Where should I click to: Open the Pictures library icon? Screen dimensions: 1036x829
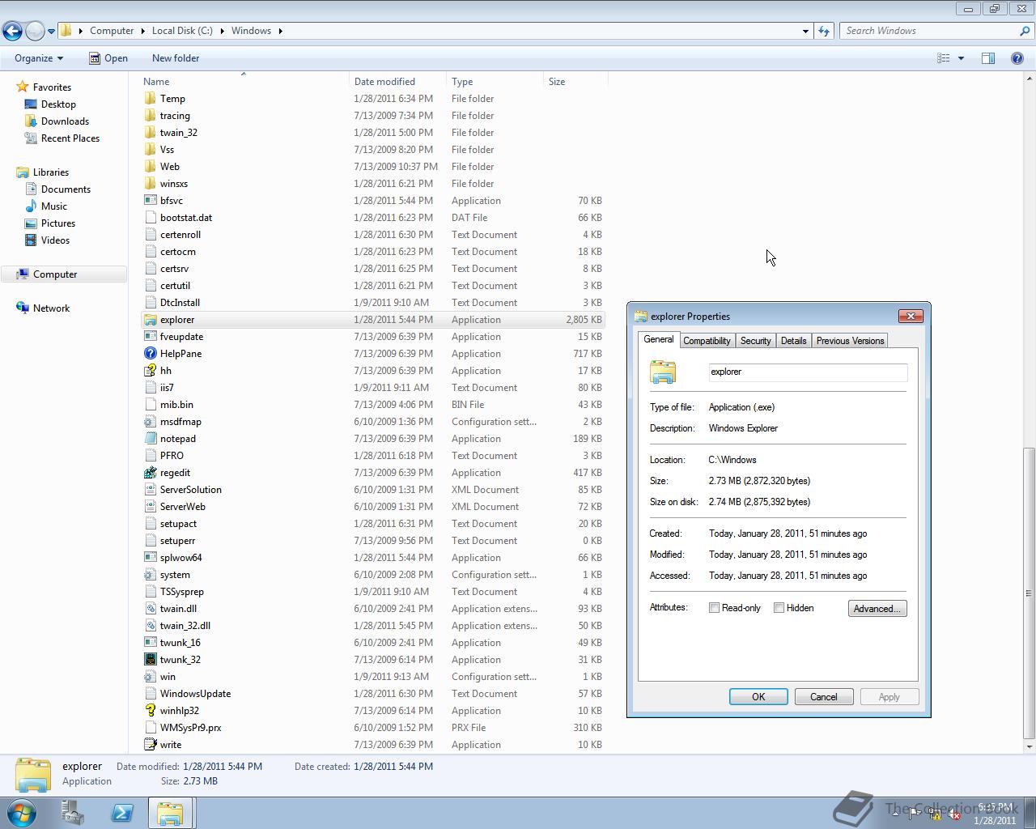point(32,223)
